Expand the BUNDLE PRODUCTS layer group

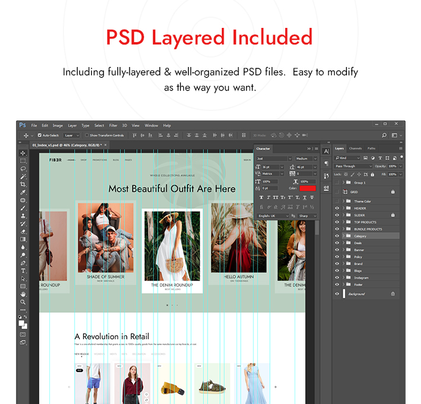(x=343, y=229)
